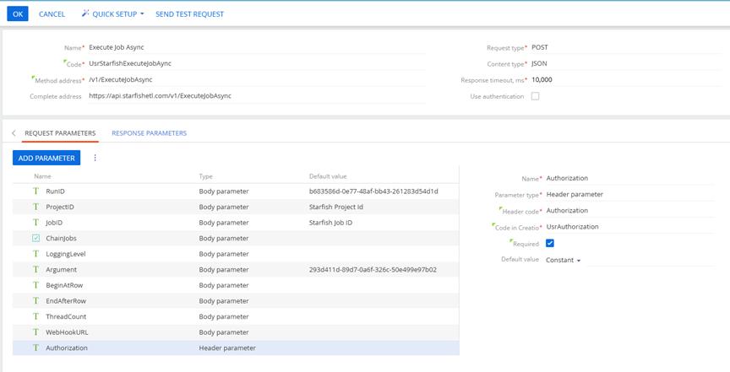Viewport: 730px width, 372px height.
Task: Select the EndAfterRow parameter name
Action: point(66,301)
